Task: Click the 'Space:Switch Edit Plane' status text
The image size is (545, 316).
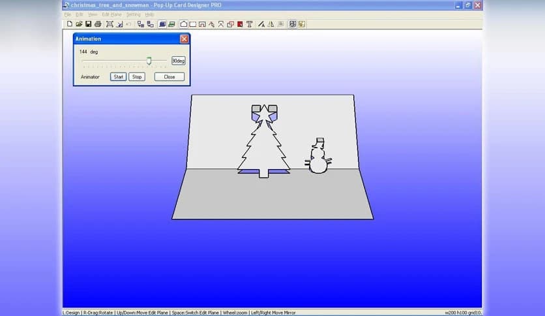Action: (x=196, y=313)
